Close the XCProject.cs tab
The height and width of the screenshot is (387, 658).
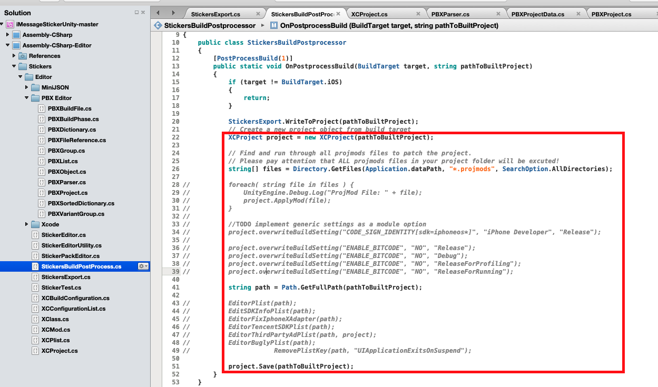click(418, 14)
